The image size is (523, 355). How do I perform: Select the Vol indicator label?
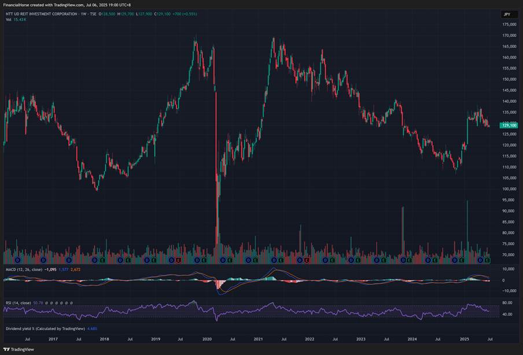point(8,20)
